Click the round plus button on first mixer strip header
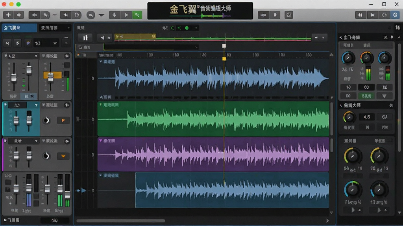The image size is (403, 226). coord(67,56)
